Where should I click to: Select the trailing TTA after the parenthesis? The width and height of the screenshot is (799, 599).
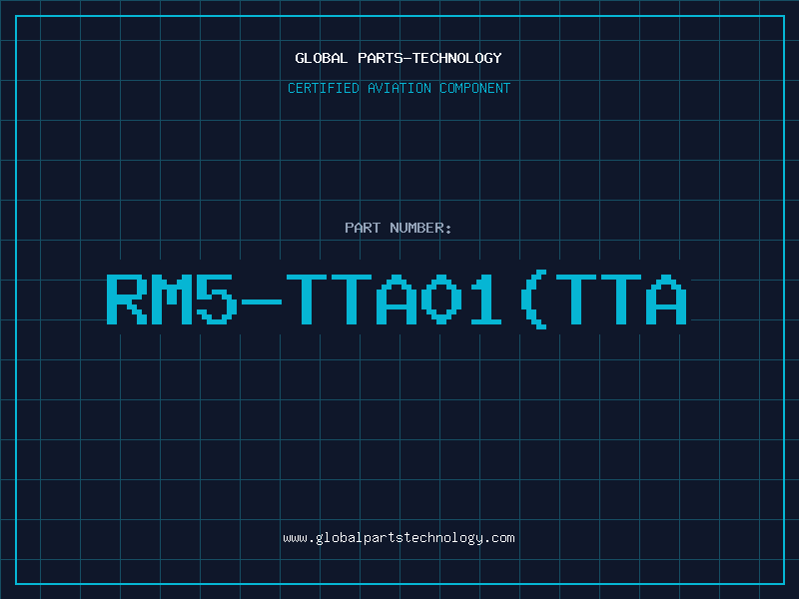pyautogui.click(x=621, y=299)
